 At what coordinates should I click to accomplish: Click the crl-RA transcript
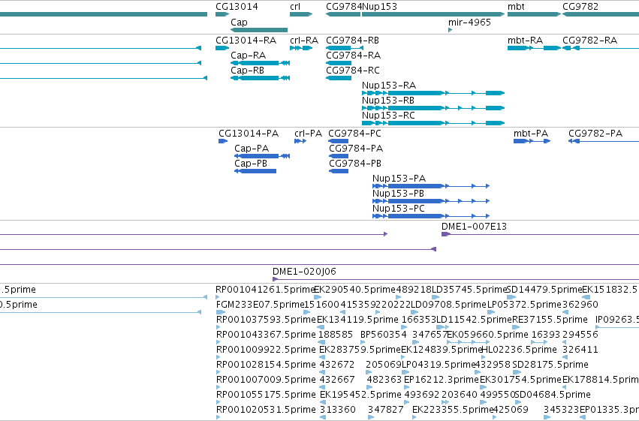301,48
